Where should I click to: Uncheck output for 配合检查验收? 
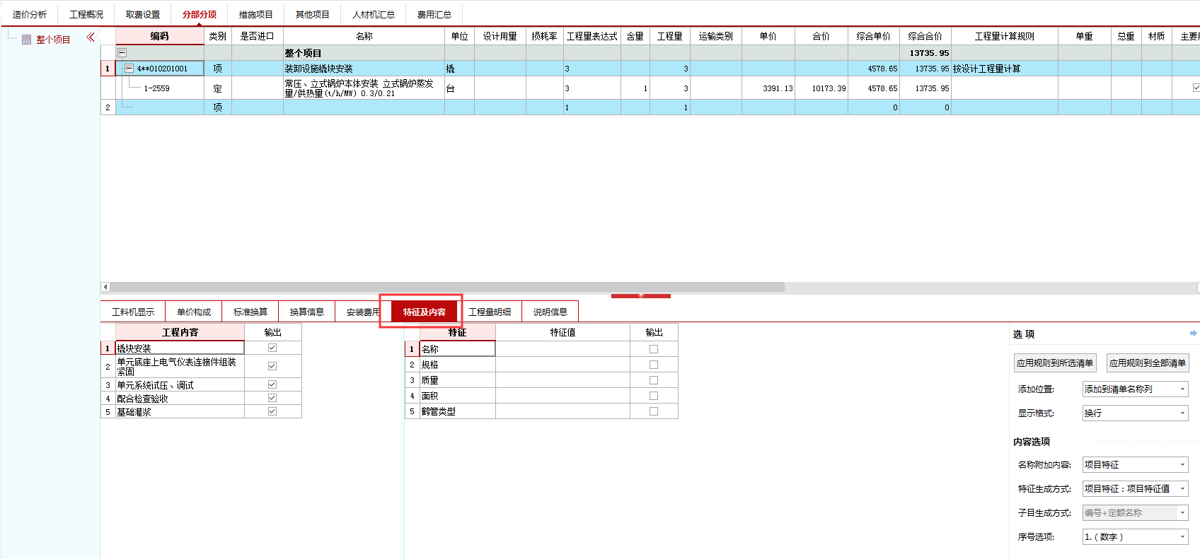tap(272, 398)
